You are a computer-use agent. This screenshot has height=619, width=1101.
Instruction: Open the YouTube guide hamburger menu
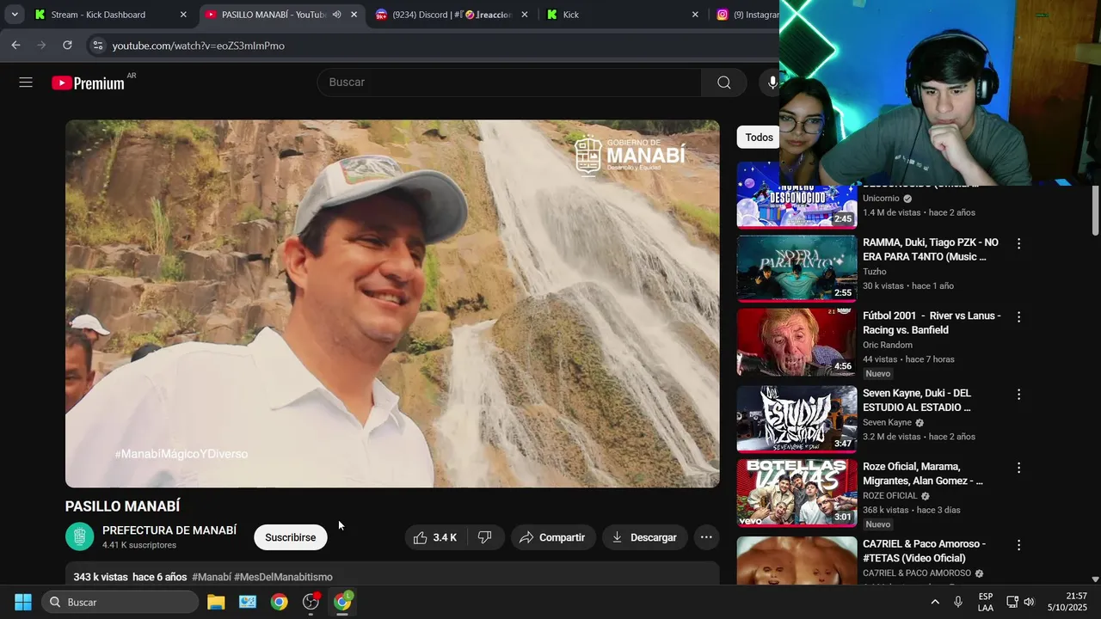tap(26, 83)
